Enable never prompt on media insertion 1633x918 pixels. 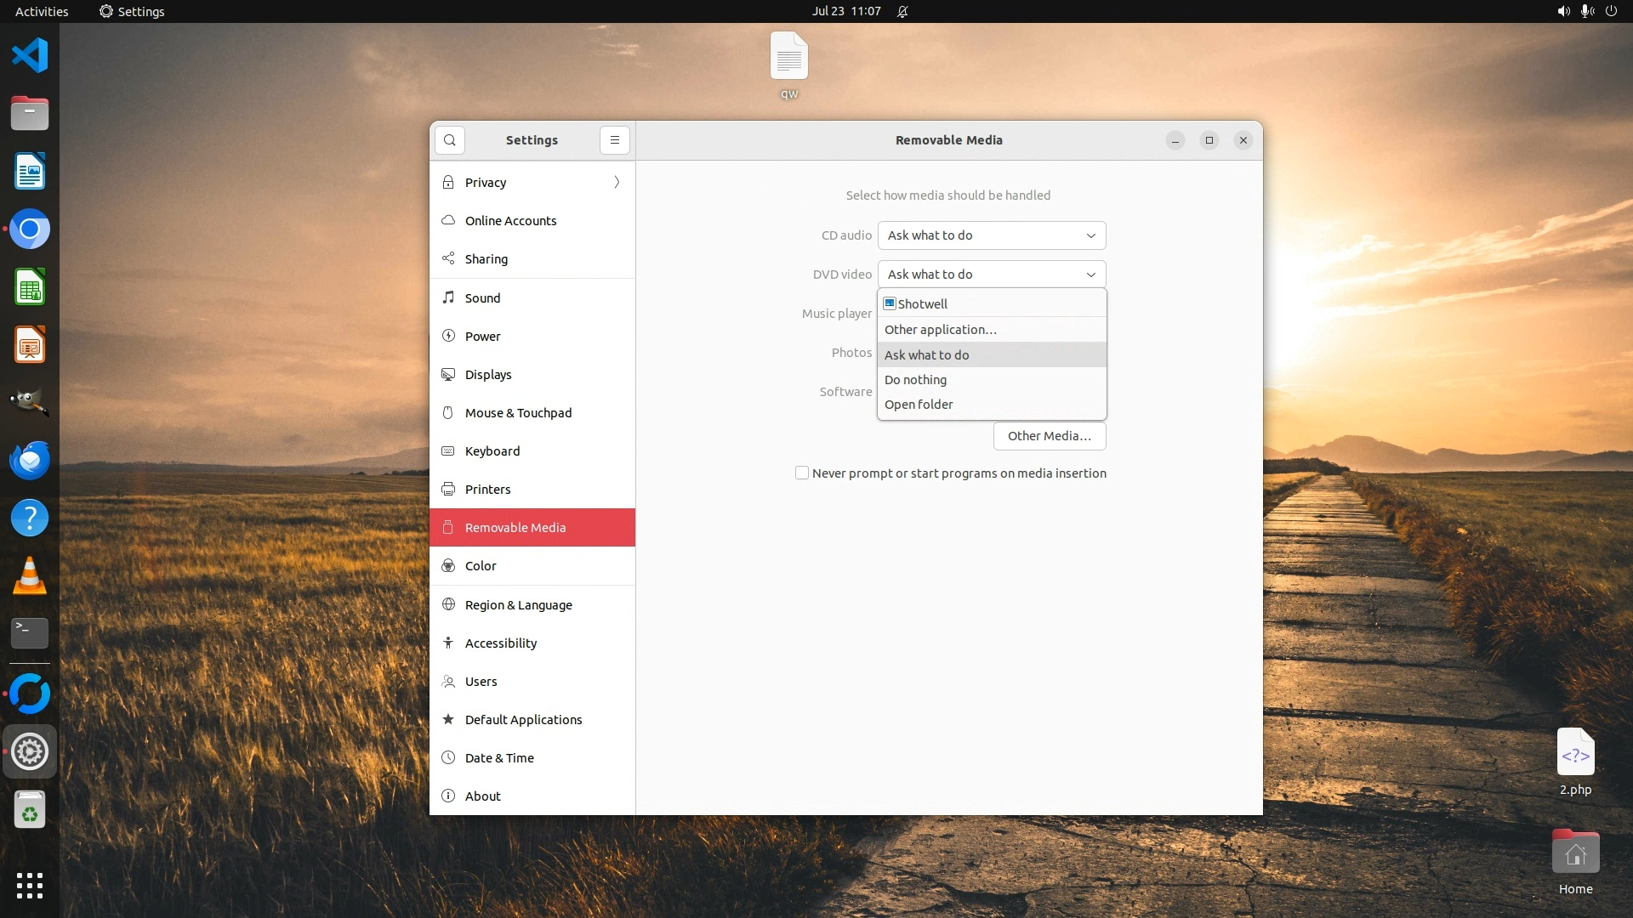801,473
